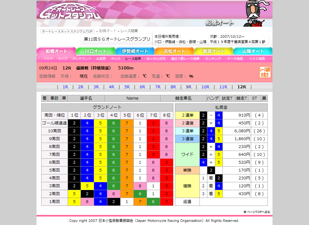Click the 優勝戦（枠順抽選） race name
The width and height of the screenshot is (309, 225).
tap(93, 68)
